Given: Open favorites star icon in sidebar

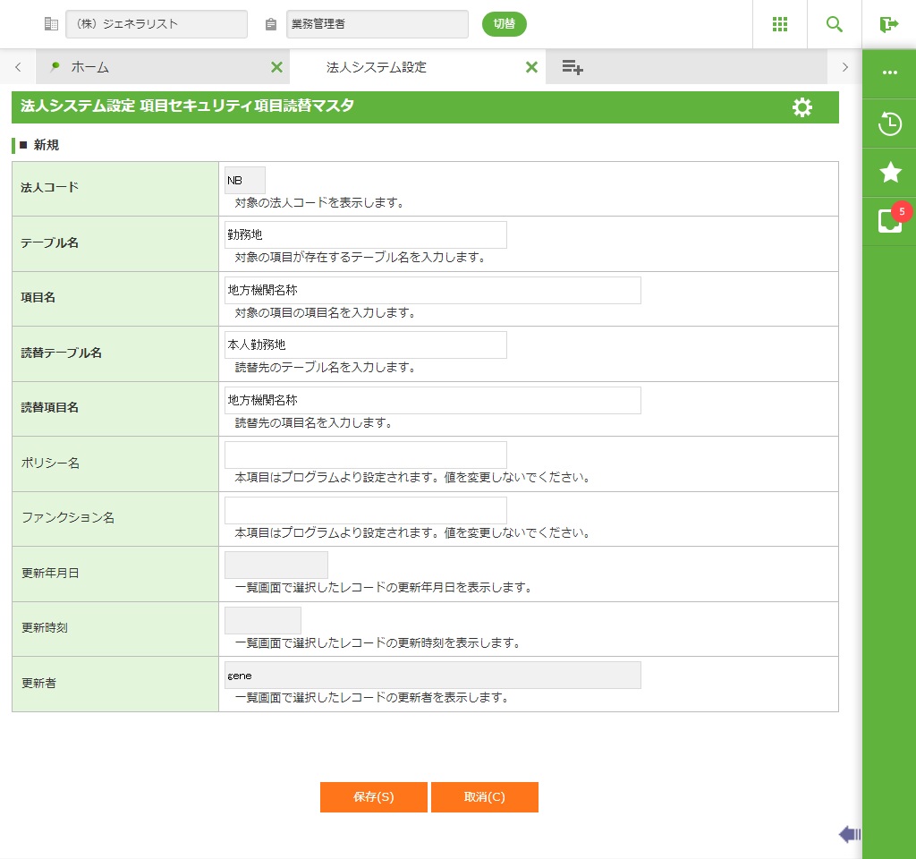Looking at the screenshot, I should (889, 173).
